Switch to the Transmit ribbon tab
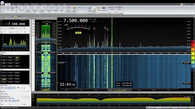195x109 pixels. coord(26,4)
